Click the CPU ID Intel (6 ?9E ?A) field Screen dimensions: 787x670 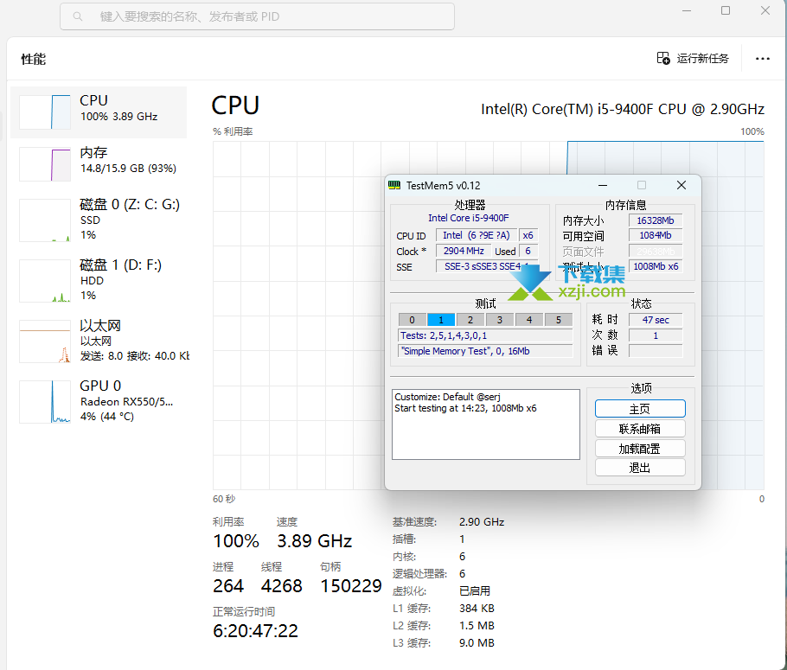477,235
